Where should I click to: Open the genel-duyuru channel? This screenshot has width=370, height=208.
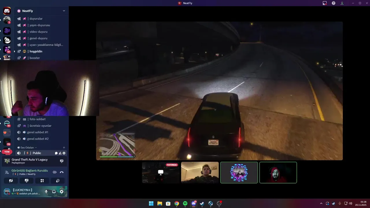41,38
